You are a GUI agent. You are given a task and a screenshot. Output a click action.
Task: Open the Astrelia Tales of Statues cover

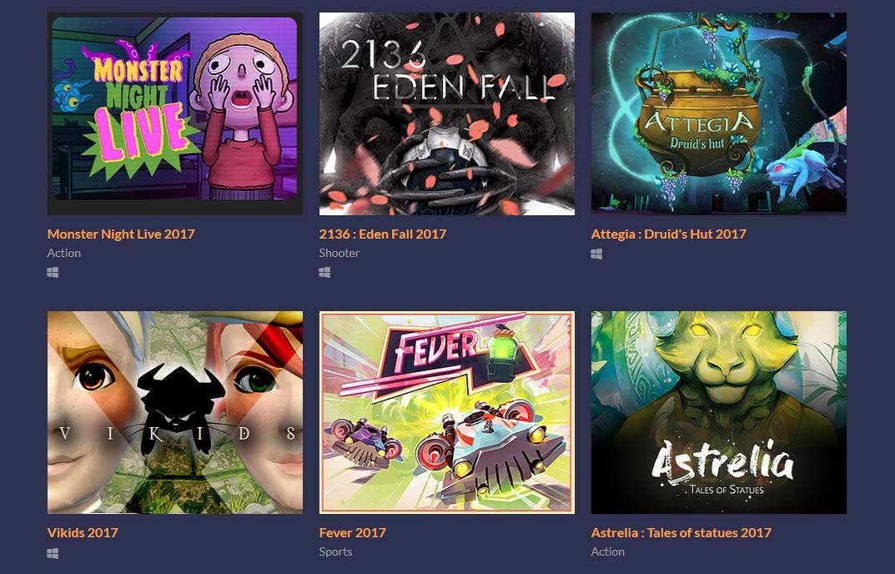[x=719, y=412]
